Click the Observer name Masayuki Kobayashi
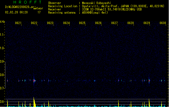 [x=96, y=3]
